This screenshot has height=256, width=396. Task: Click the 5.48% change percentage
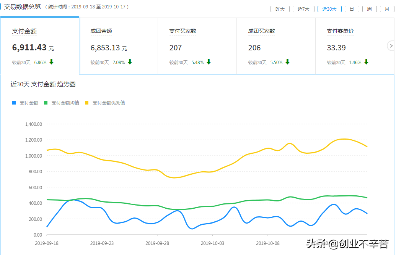197,63
